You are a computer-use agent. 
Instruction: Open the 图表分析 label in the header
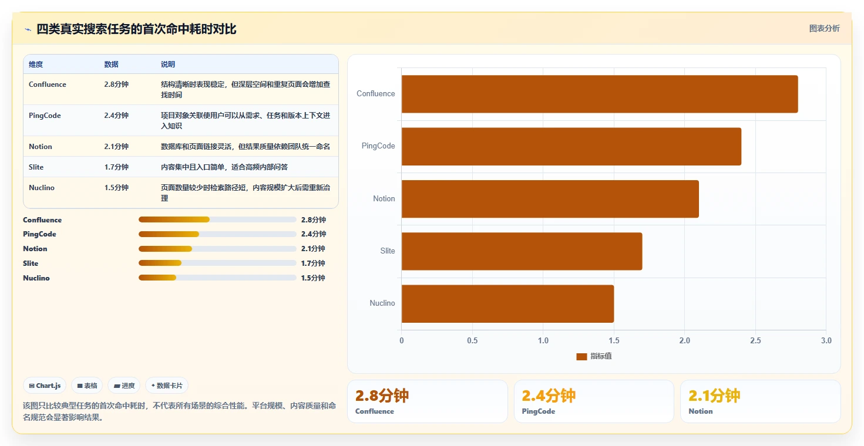pyautogui.click(x=824, y=29)
